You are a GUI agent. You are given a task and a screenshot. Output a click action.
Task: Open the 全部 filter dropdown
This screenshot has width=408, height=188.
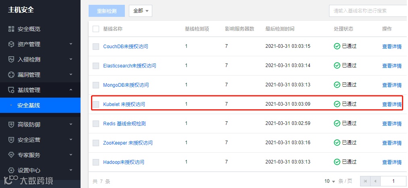141,11
